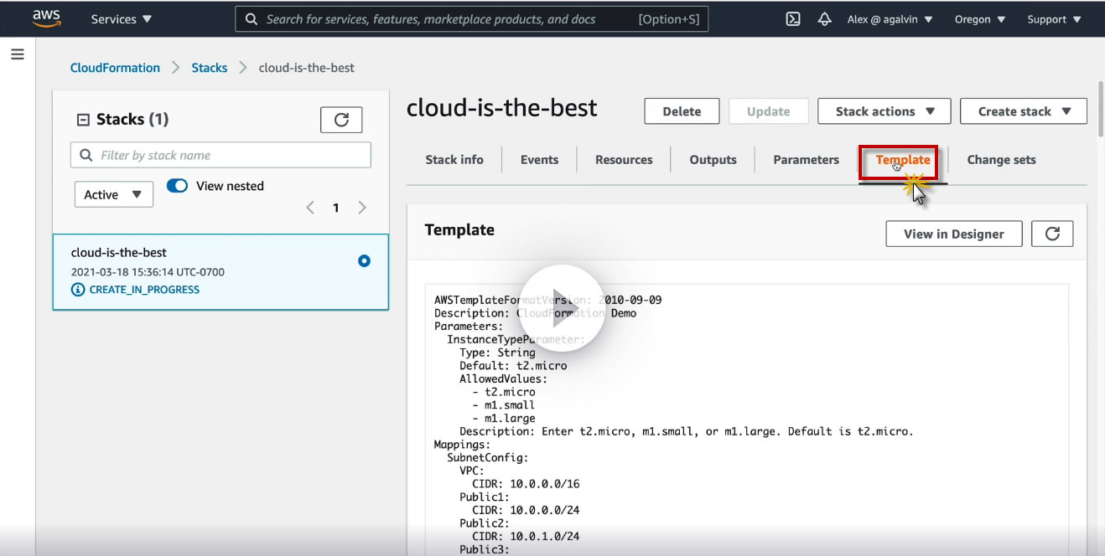Go to previous stacks page arrow
The width and height of the screenshot is (1105, 556).
point(310,208)
